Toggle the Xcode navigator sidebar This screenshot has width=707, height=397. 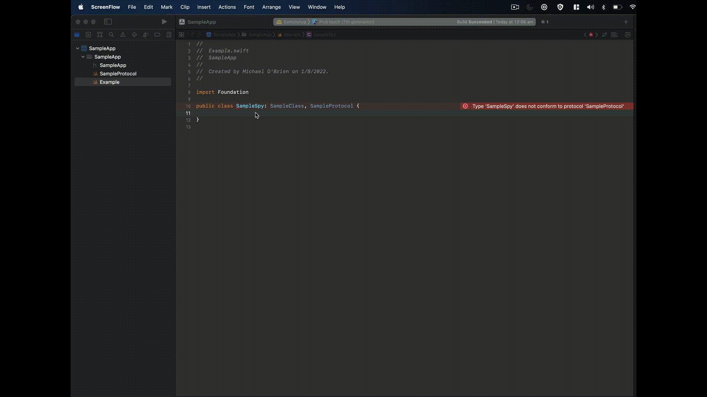(x=108, y=22)
